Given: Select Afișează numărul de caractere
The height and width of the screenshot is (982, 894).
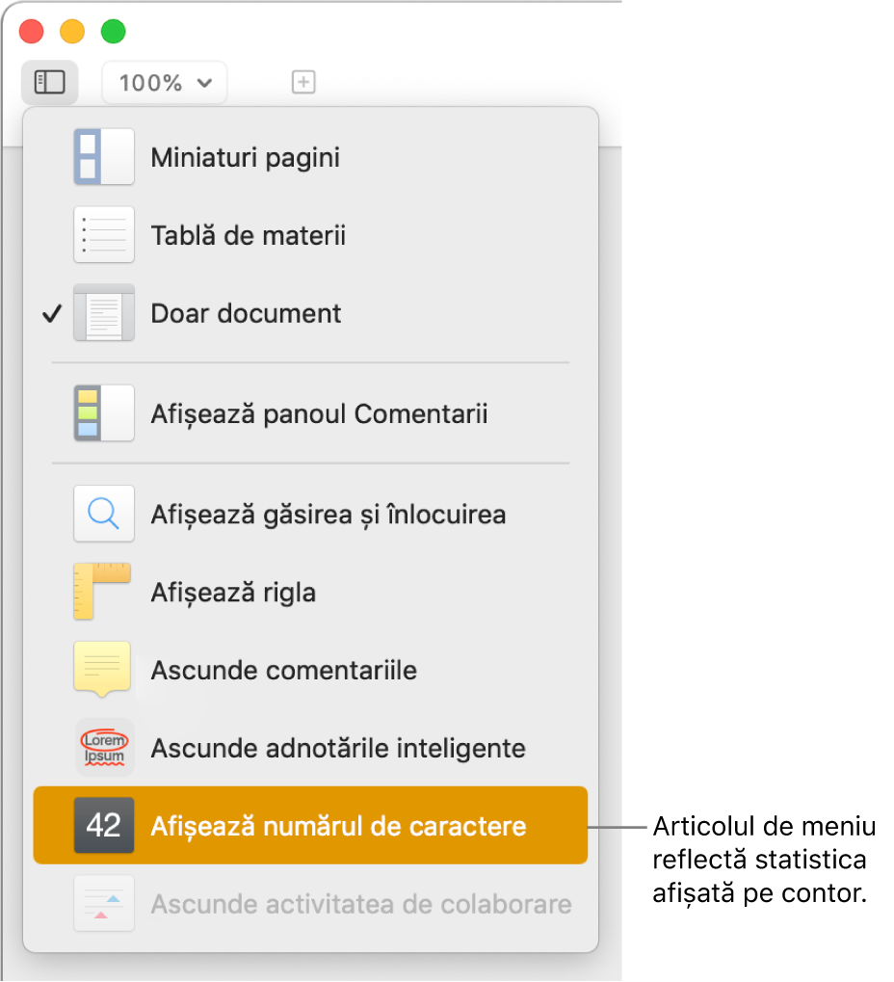Looking at the screenshot, I should [310, 826].
